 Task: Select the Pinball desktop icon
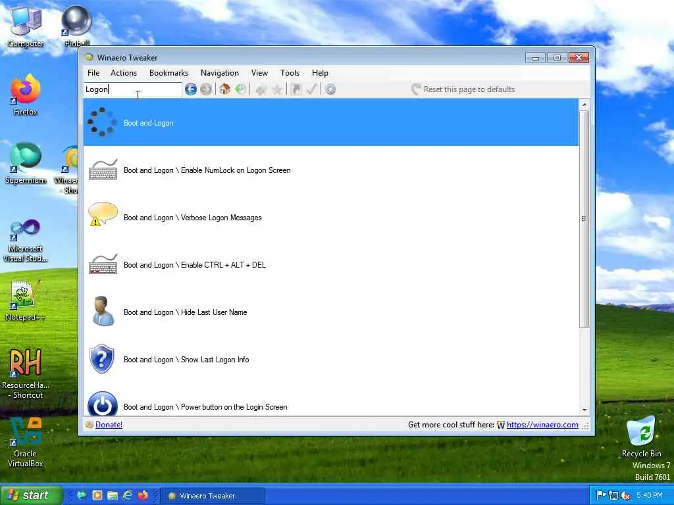coord(77,26)
